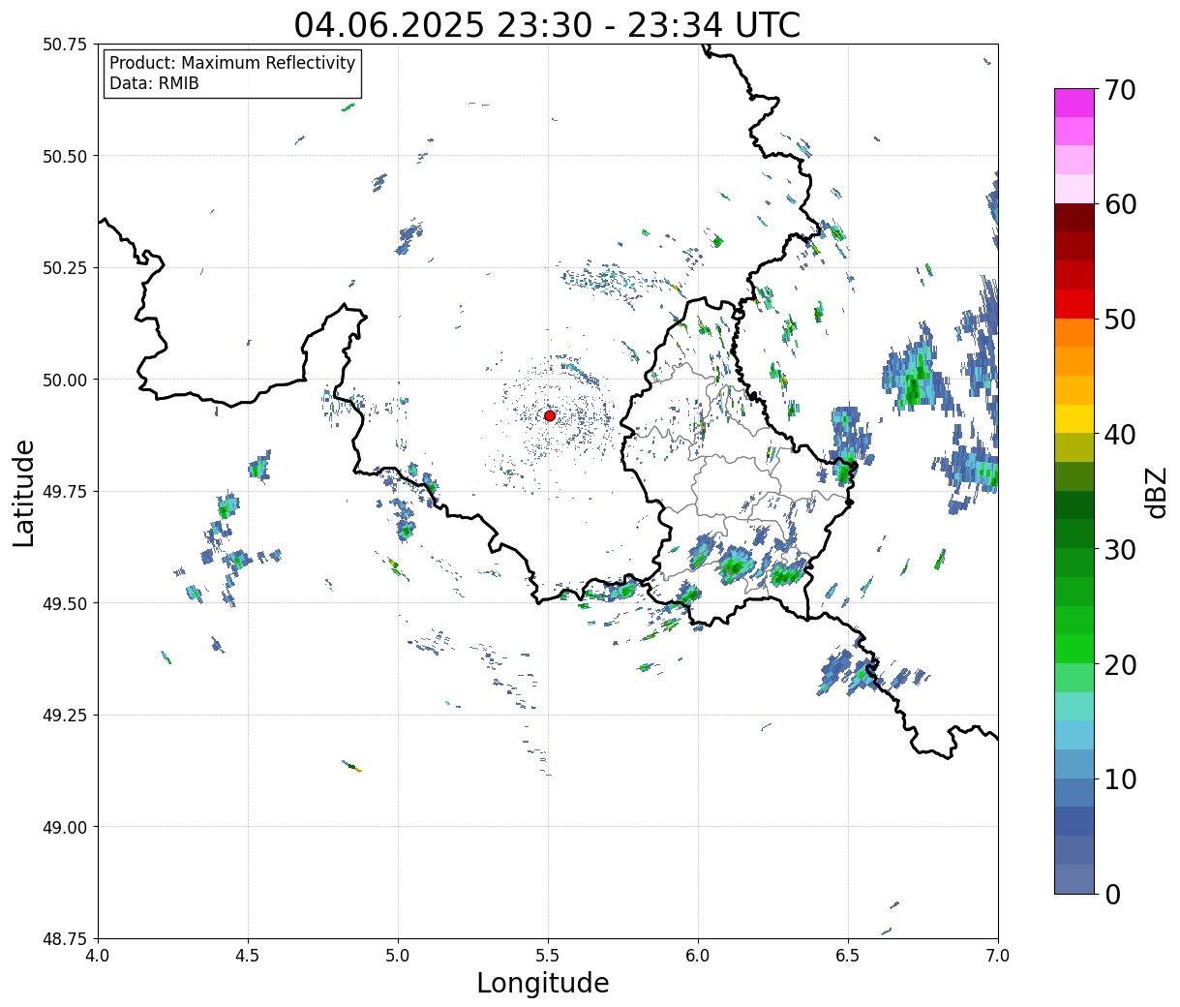Click longitude tick label 4.0

tap(98, 955)
